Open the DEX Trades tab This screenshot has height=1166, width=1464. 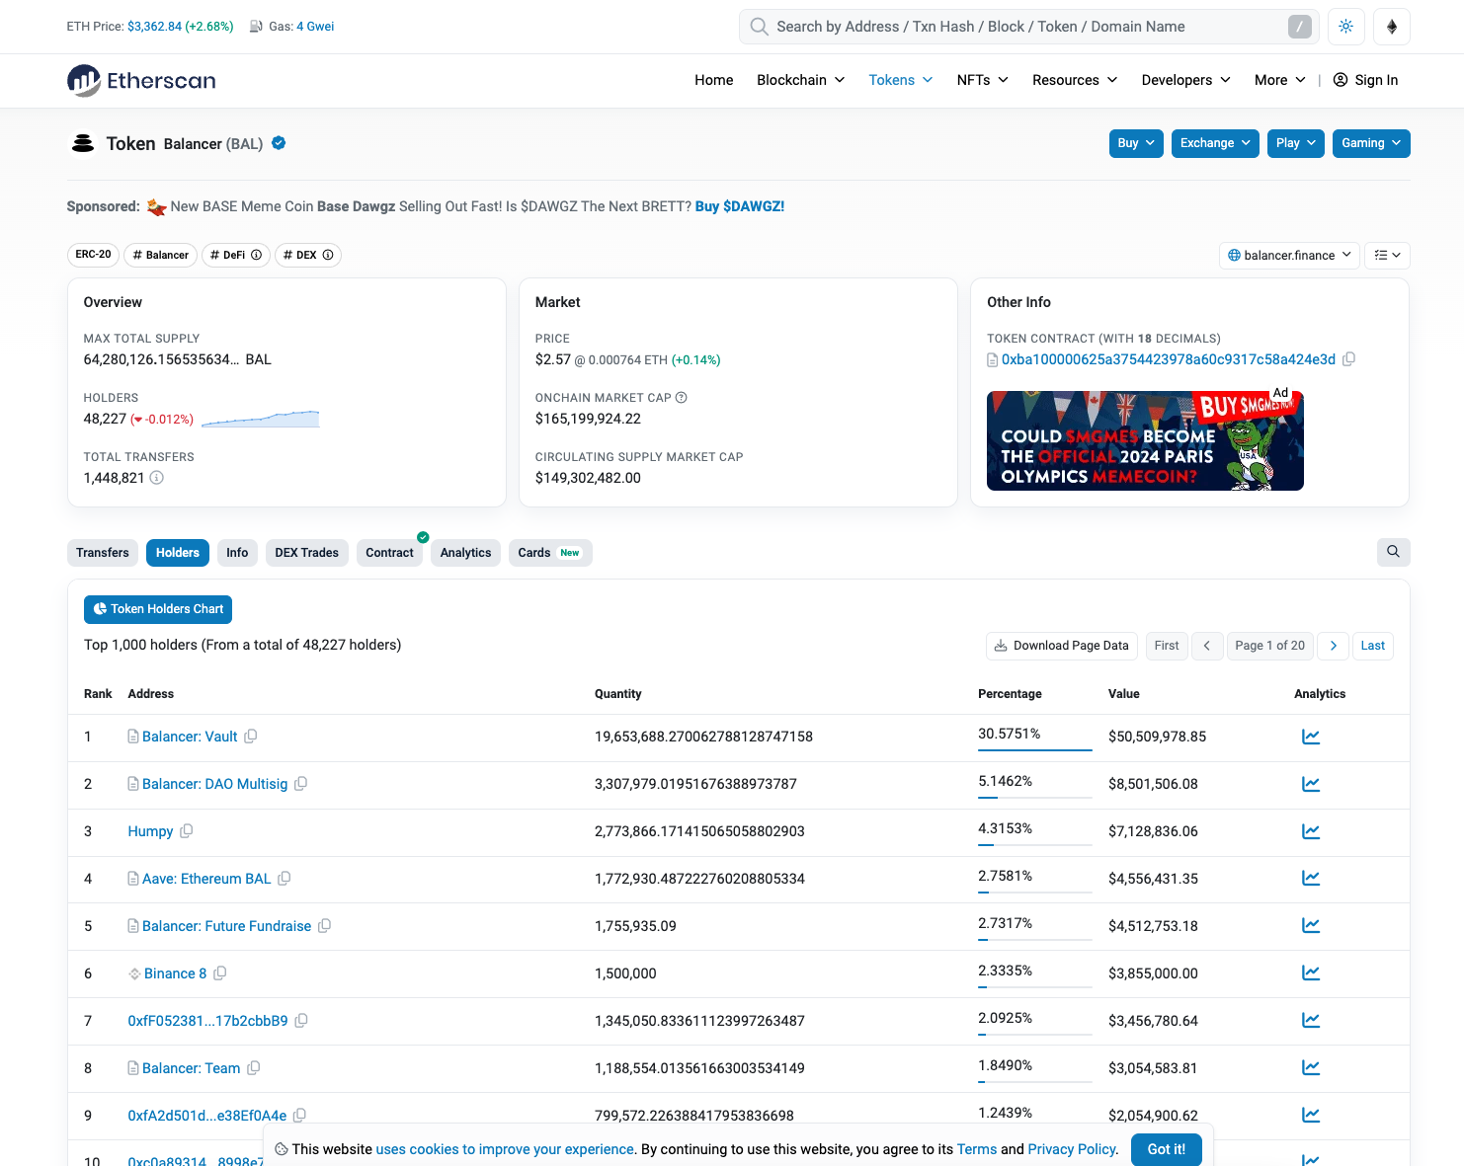point(306,553)
